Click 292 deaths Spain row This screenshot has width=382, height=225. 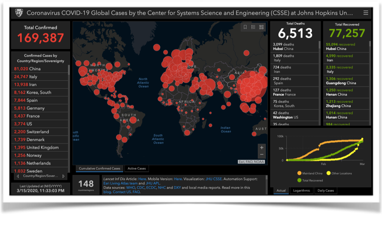(294, 81)
